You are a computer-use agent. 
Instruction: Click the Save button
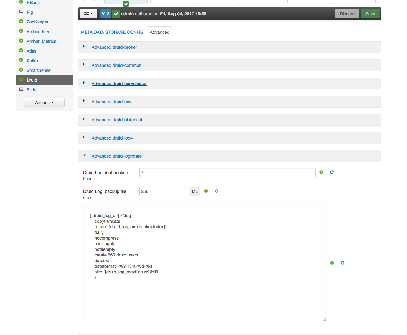coord(370,14)
